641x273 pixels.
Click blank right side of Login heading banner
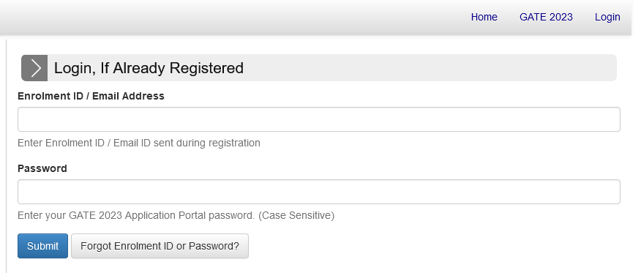(x=430, y=68)
